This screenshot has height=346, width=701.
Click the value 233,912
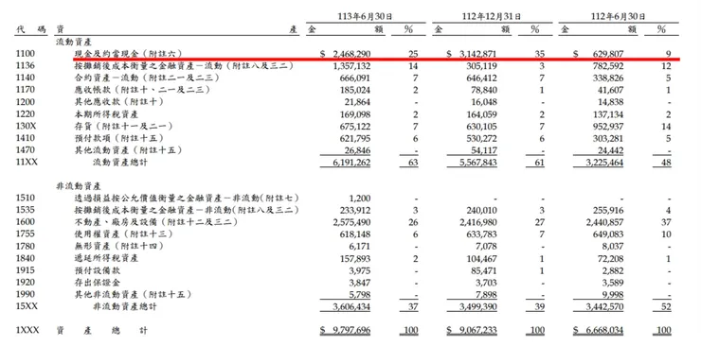pyautogui.click(x=355, y=210)
